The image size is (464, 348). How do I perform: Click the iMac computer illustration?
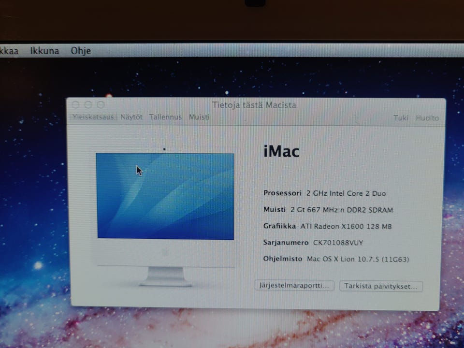click(165, 218)
